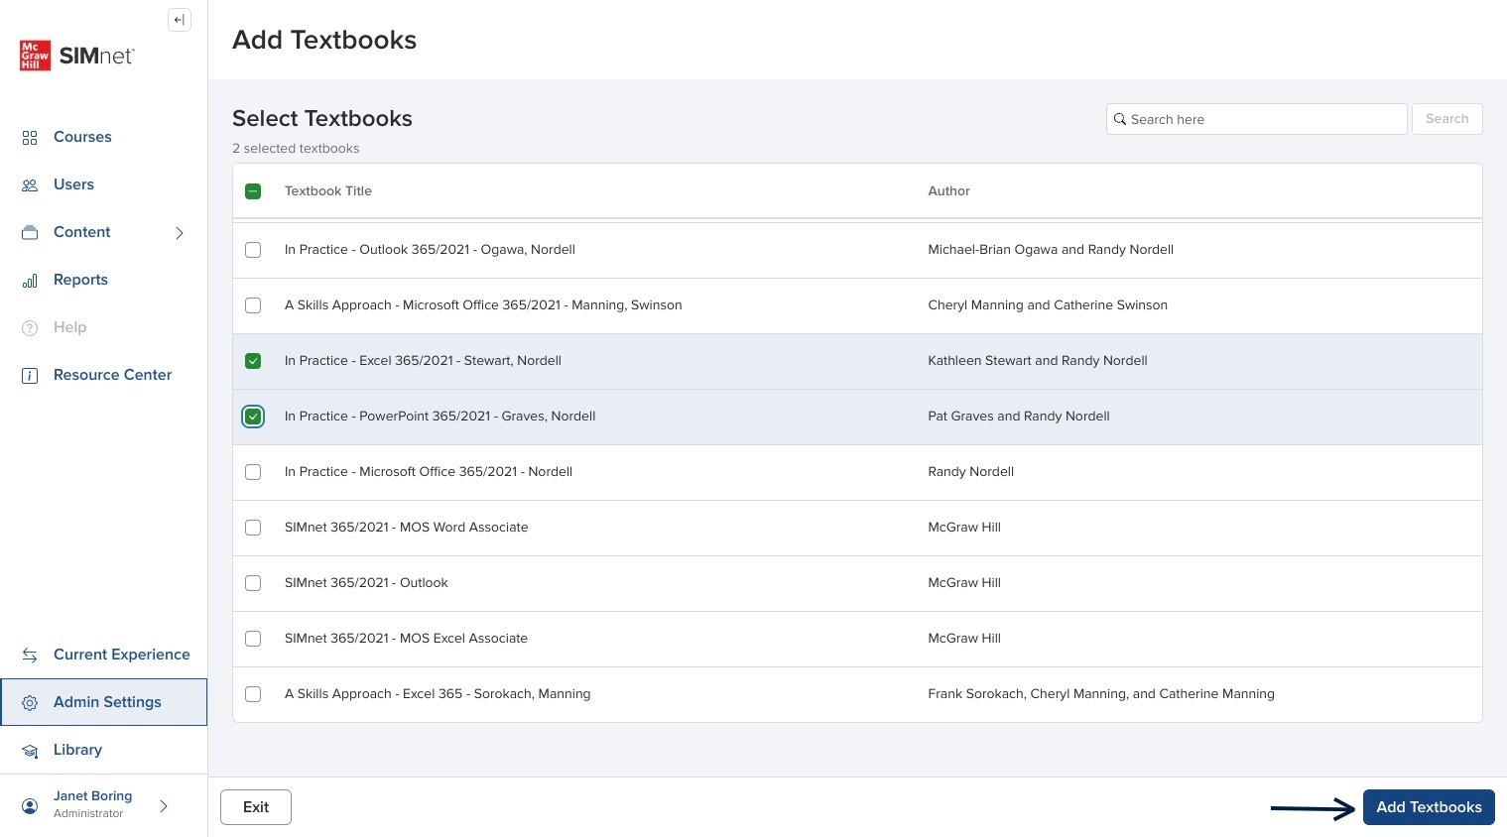Click the '2 selected textbooks' text
Image resolution: width=1507 pixels, height=837 pixels.
(x=296, y=149)
